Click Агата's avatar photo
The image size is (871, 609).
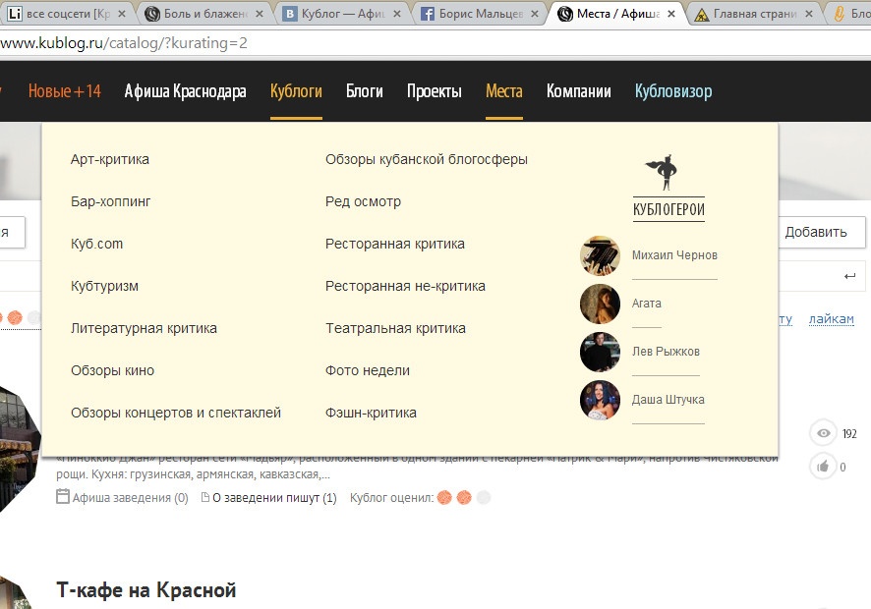(x=600, y=304)
